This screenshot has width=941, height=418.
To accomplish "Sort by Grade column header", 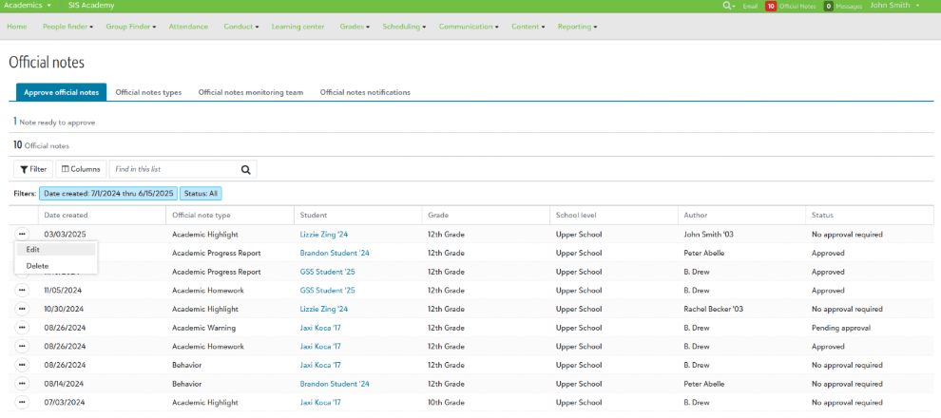I will click(x=486, y=215).
